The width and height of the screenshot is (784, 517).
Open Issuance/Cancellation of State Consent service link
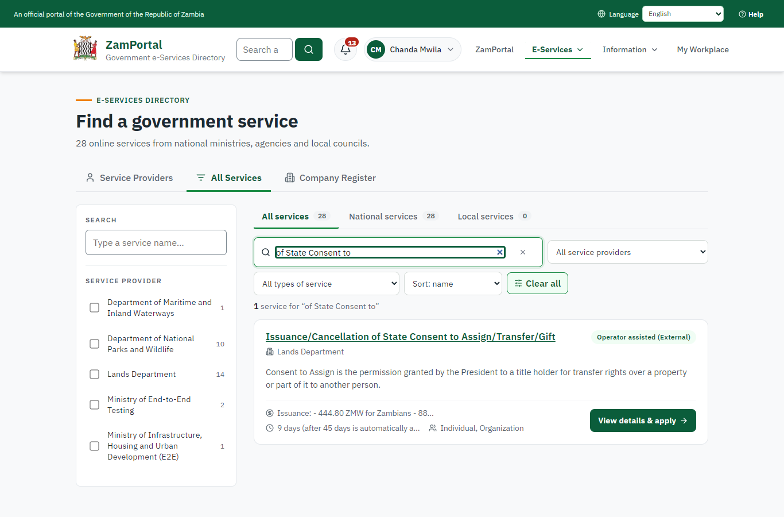click(410, 337)
